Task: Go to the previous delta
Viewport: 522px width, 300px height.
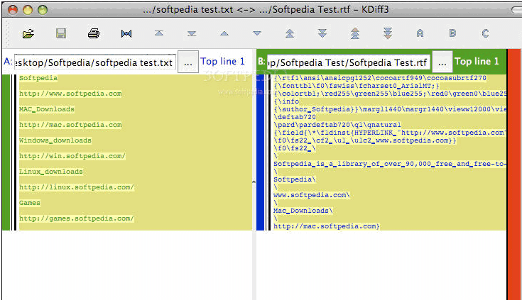Action: coord(224,33)
